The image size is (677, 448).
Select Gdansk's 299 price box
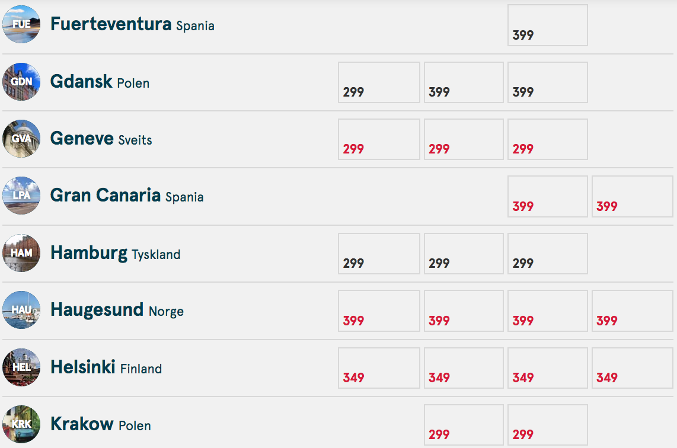point(379,82)
